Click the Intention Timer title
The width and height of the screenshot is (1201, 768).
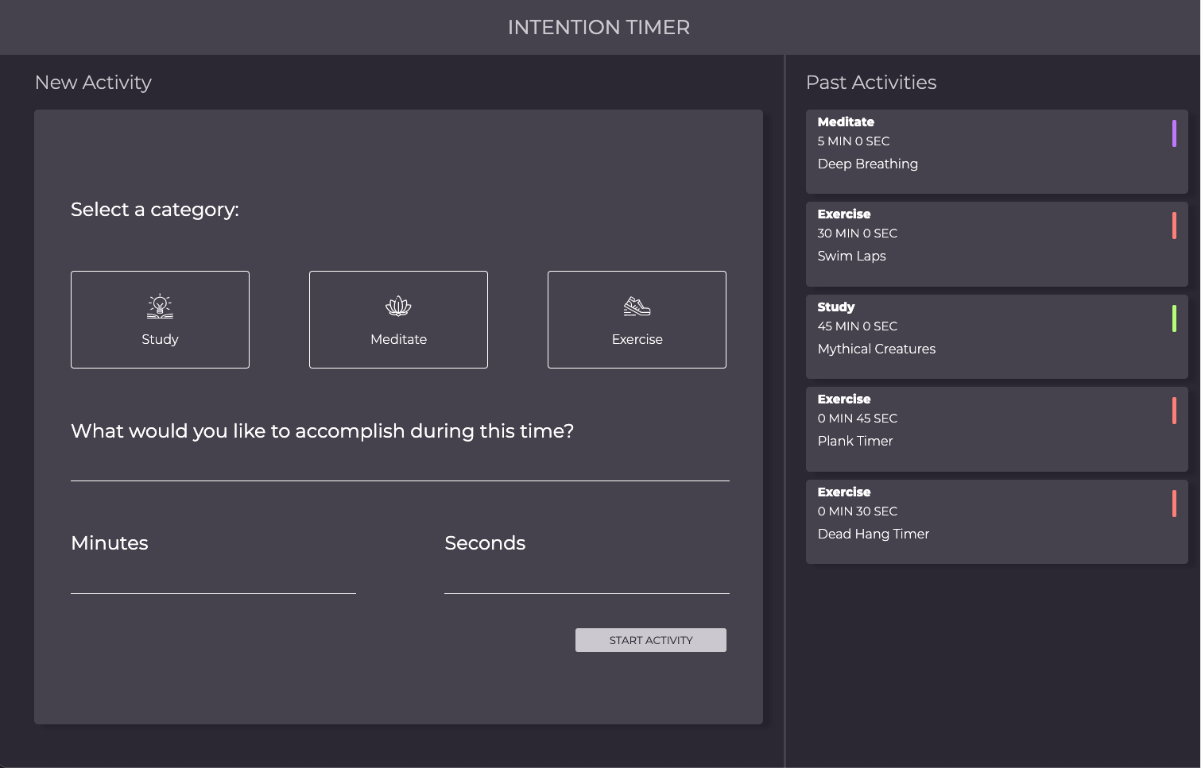click(x=599, y=27)
